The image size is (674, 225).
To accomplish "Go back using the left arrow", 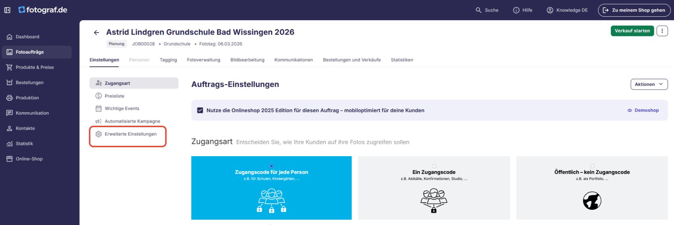I will [x=96, y=32].
